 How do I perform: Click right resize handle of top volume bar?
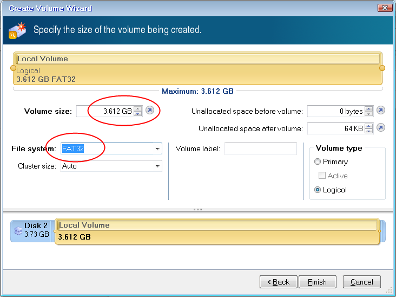click(x=382, y=68)
